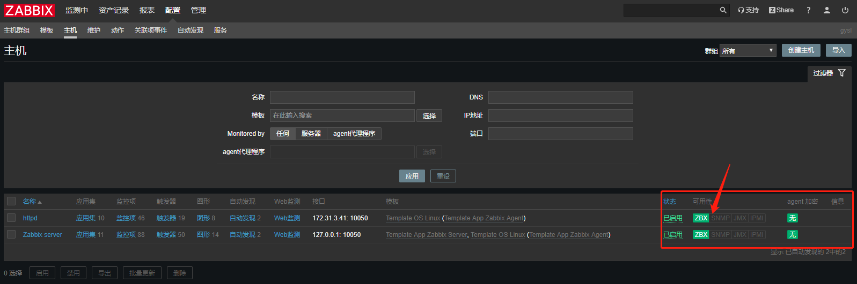Select 服务器 in Monitored by
Viewport: 857px width, 284px height.
coord(311,134)
